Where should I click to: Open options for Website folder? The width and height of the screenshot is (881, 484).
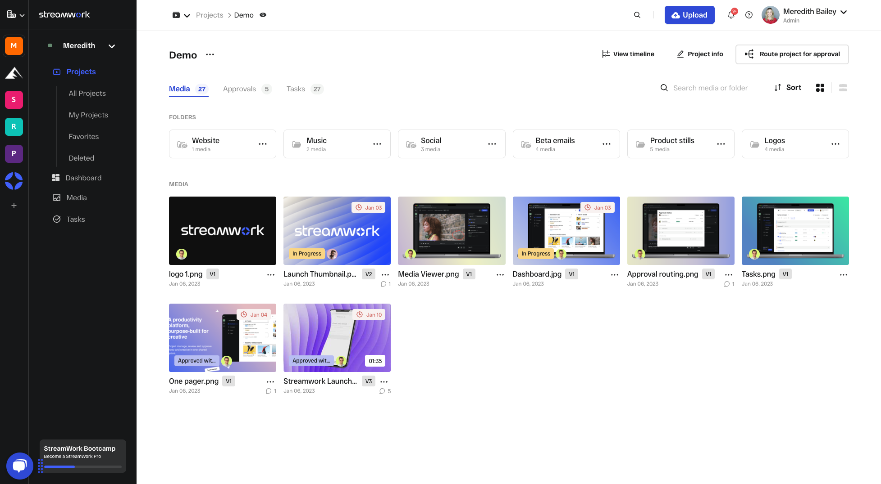click(263, 144)
